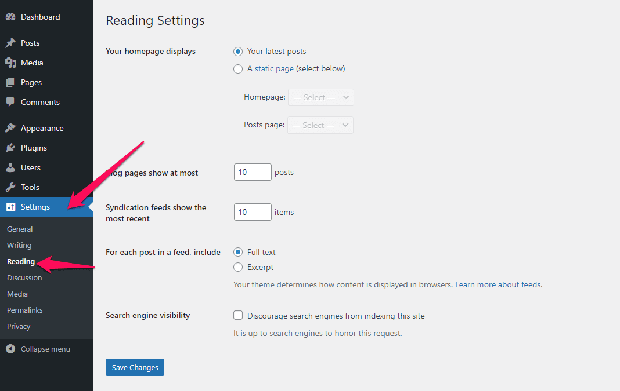
Task: Click the Tools wrench icon
Action: pyautogui.click(x=10, y=187)
